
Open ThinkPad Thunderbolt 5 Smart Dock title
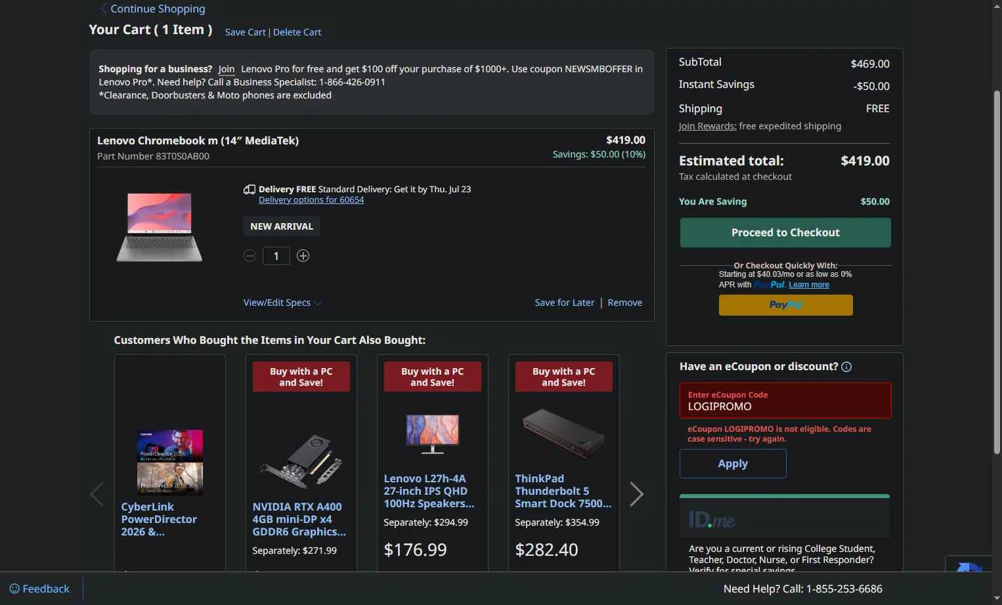click(563, 491)
